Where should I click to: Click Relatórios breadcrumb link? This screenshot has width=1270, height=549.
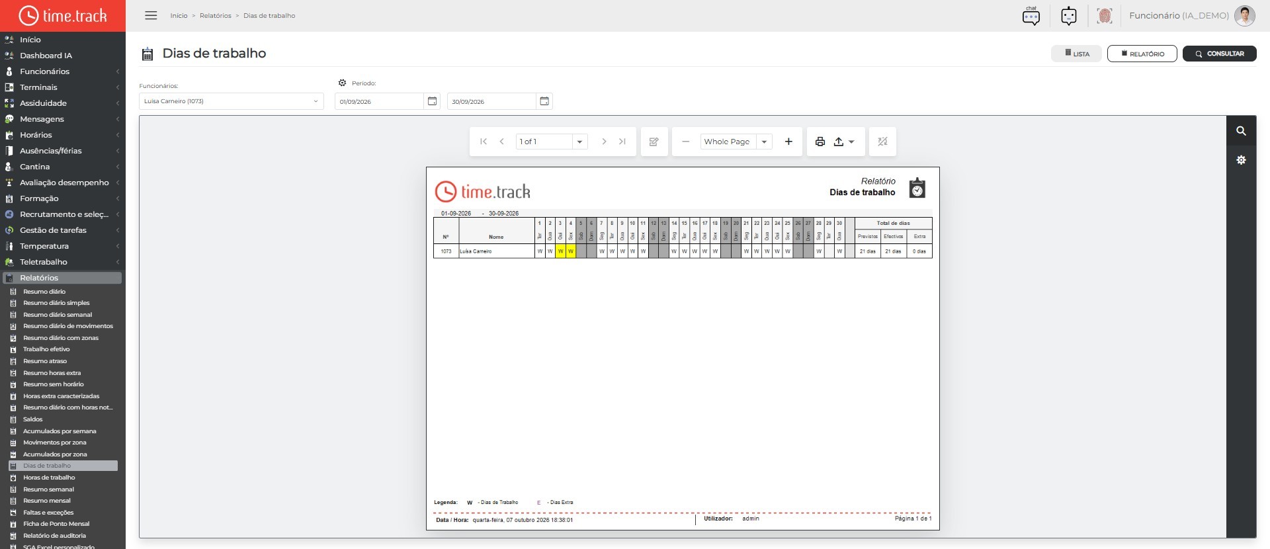tap(216, 15)
